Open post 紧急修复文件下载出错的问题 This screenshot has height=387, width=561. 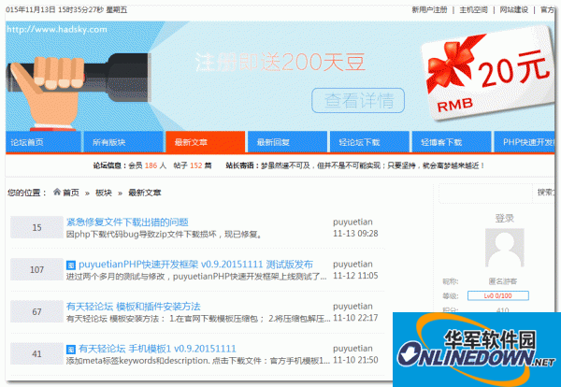tap(127, 222)
